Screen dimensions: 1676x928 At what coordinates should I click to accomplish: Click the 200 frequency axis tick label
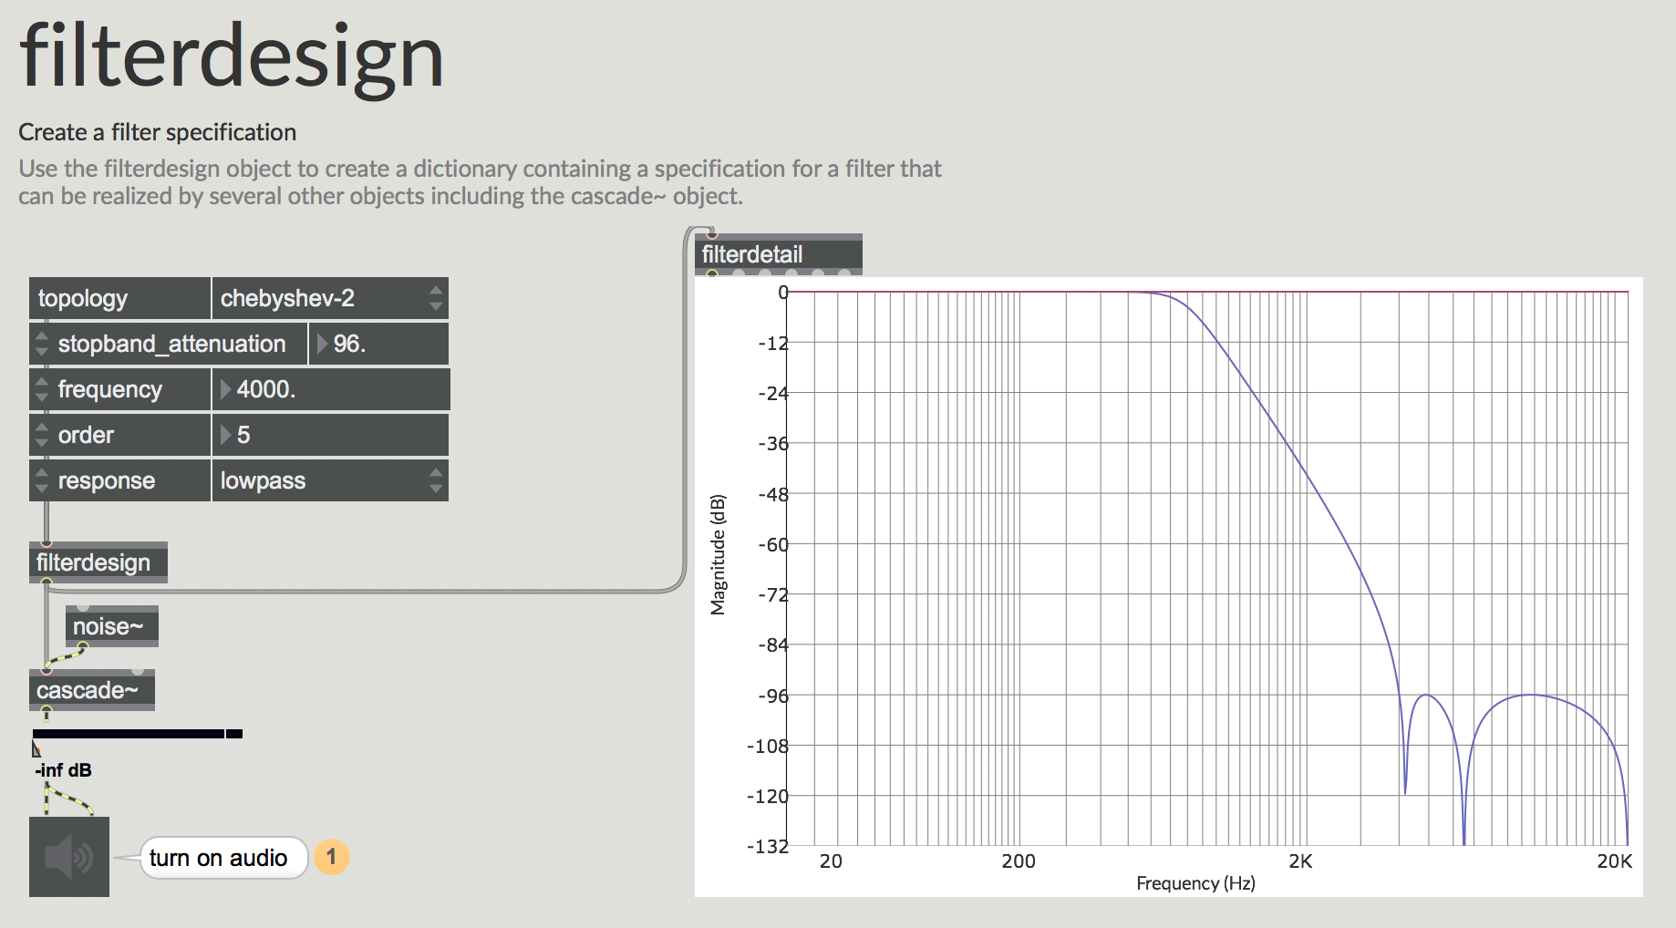click(1019, 861)
